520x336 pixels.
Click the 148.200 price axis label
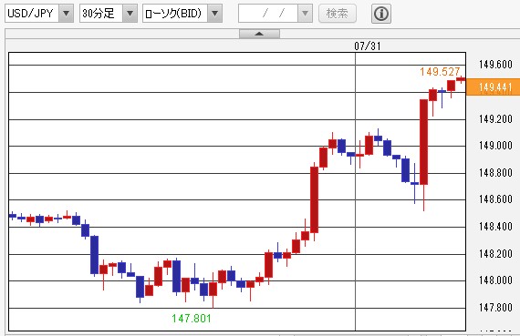click(x=495, y=253)
